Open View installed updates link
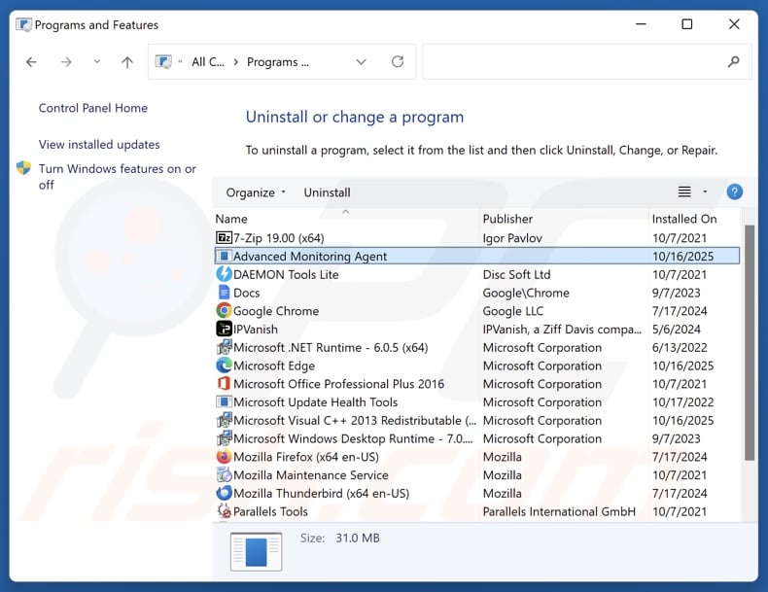The height and width of the screenshot is (592, 768). point(99,145)
